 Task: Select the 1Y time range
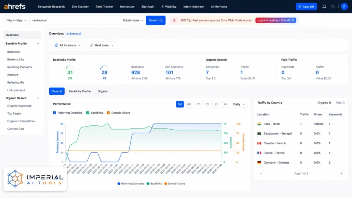point(198,104)
